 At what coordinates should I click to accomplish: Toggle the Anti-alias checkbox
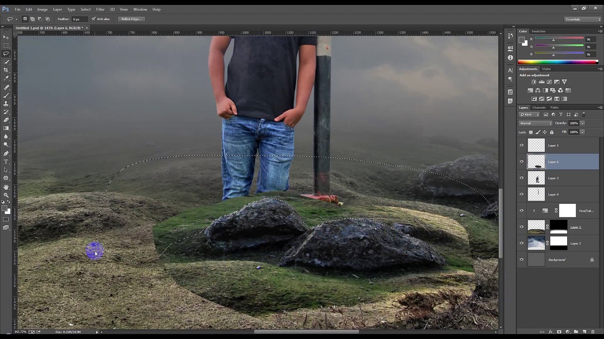coord(93,19)
